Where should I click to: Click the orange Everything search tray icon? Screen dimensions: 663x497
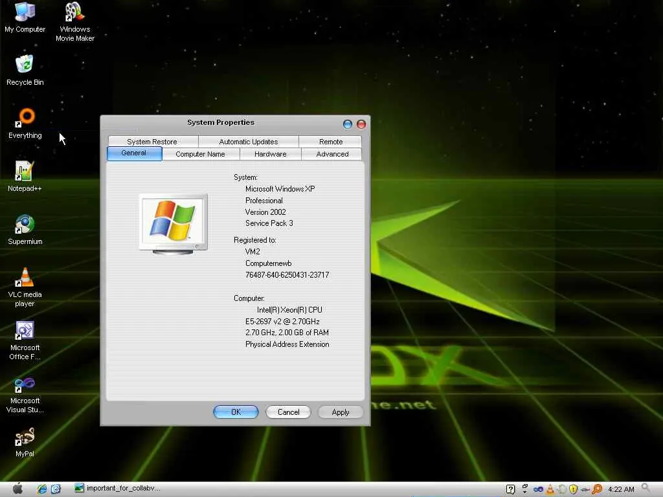click(597, 489)
